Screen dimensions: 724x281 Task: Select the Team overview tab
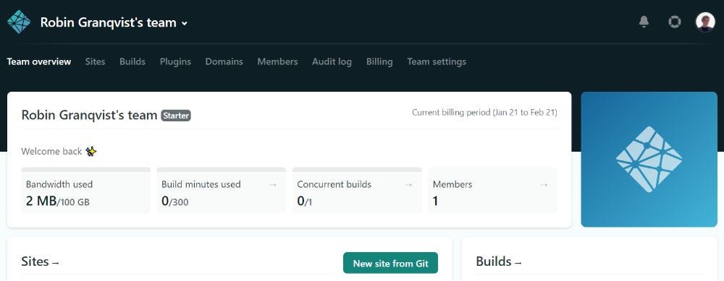[x=39, y=61]
